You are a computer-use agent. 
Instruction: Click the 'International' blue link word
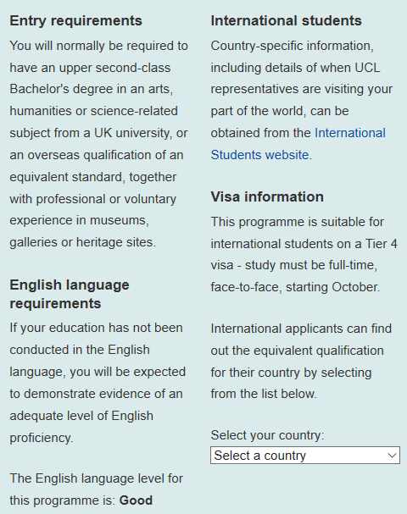[350, 133]
